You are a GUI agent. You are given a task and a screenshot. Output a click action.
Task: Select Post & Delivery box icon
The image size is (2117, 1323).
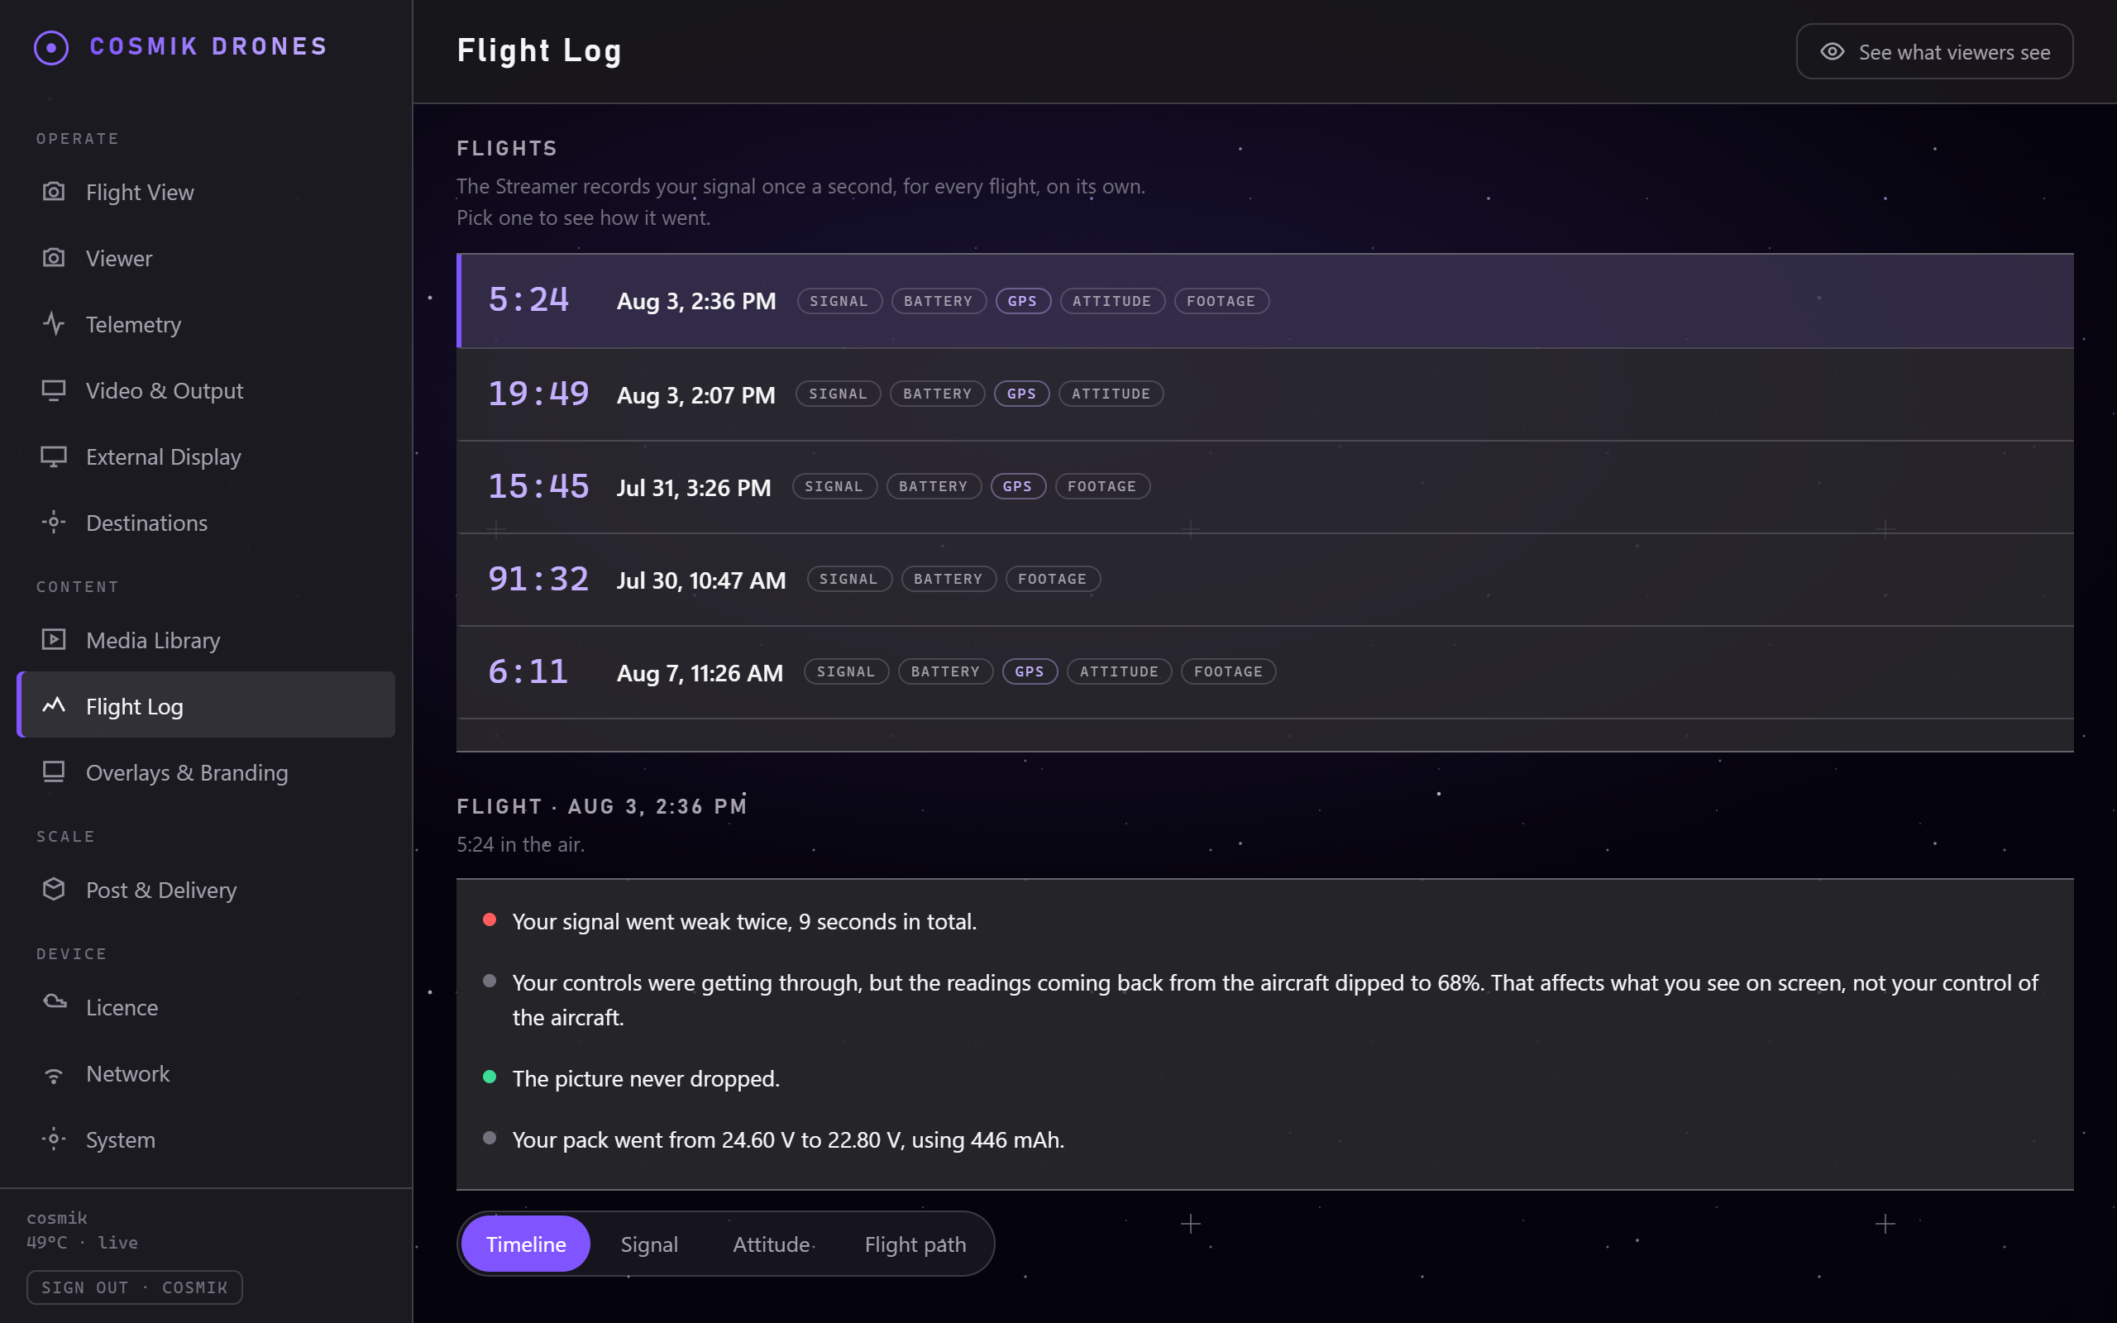coord(54,889)
